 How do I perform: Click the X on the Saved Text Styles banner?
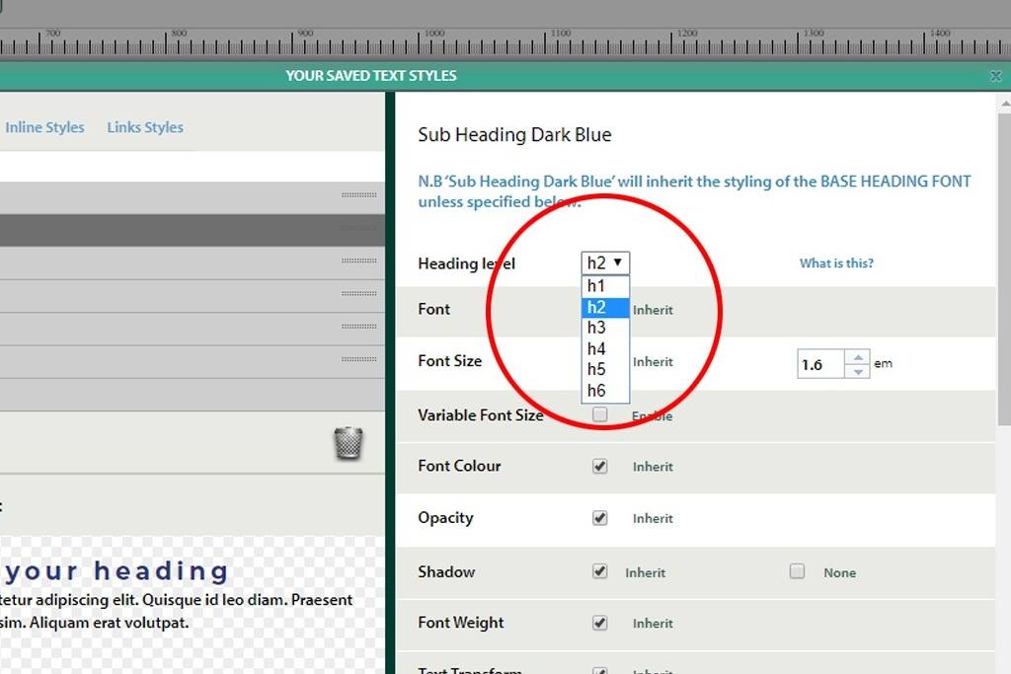(996, 75)
